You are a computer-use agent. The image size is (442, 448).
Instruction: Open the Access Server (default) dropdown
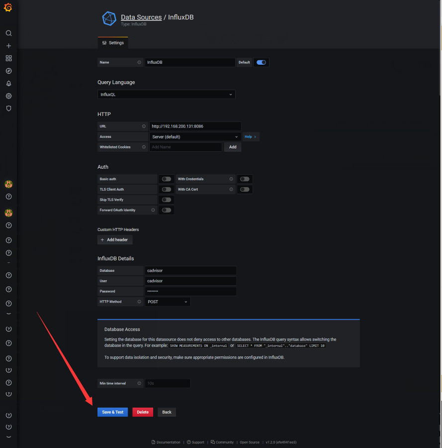[195, 137]
